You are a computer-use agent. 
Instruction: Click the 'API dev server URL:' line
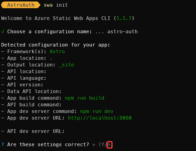tap(33, 131)
